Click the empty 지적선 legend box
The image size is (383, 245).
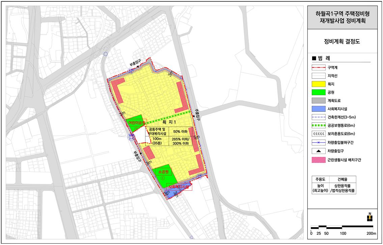(319, 75)
